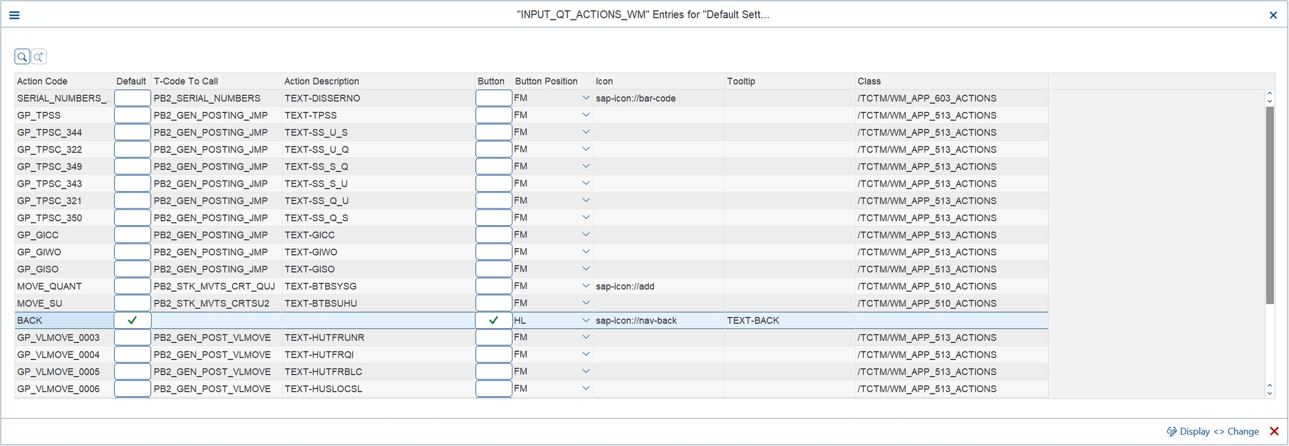Open Button Position dropdown for MOVE_SU row

click(x=586, y=303)
